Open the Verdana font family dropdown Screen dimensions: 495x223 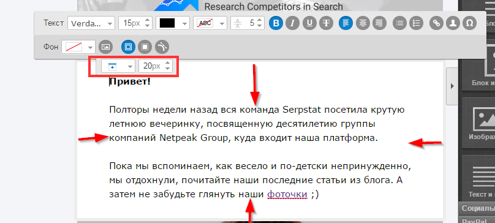(x=91, y=23)
